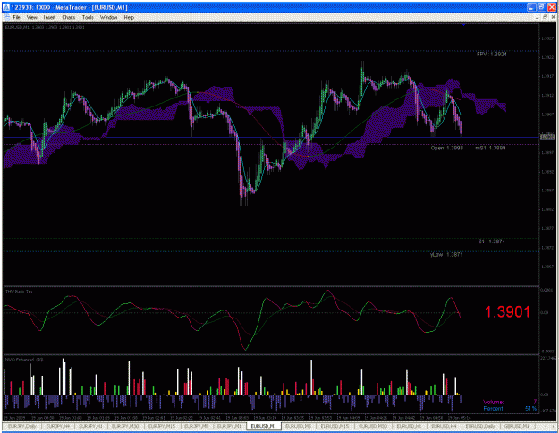
Task: Open the Help menu
Action: coord(129,17)
